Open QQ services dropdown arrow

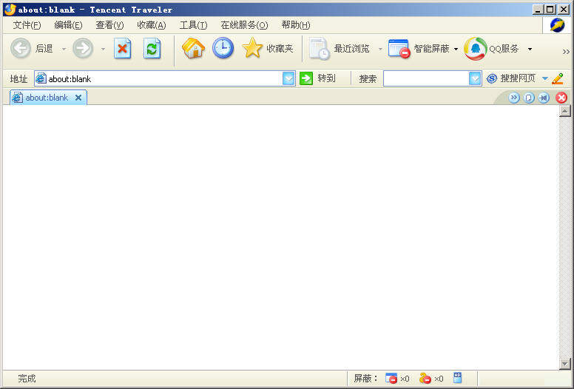coord(530,49)
